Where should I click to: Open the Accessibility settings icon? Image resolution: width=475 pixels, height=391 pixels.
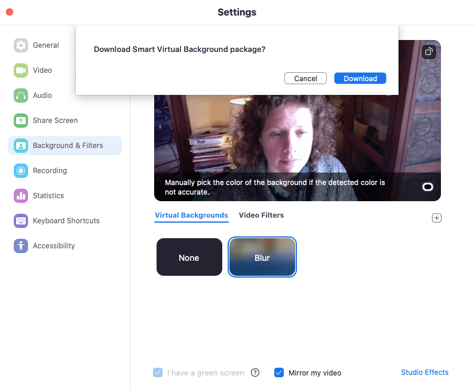[x=21, y=246]
